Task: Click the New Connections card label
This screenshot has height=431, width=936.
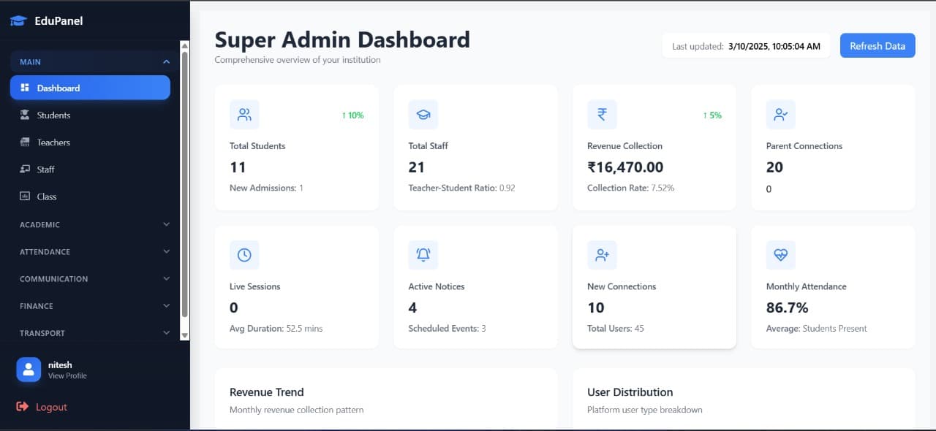Action: (622, 286)
